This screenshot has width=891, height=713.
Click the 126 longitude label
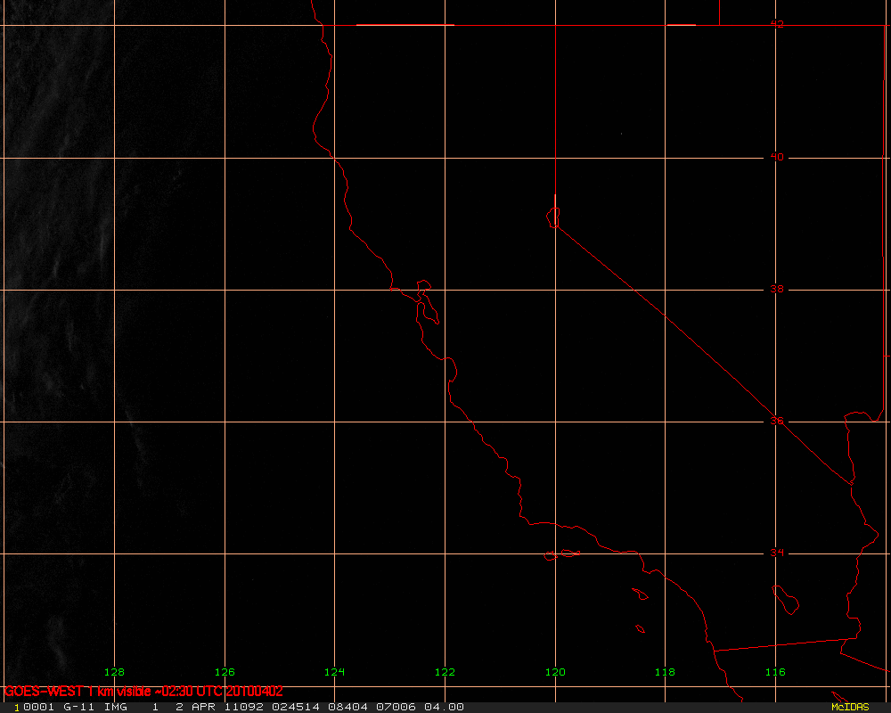coord(225,672)
